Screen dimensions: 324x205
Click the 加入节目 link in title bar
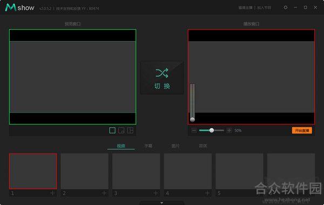click(264, 8)
